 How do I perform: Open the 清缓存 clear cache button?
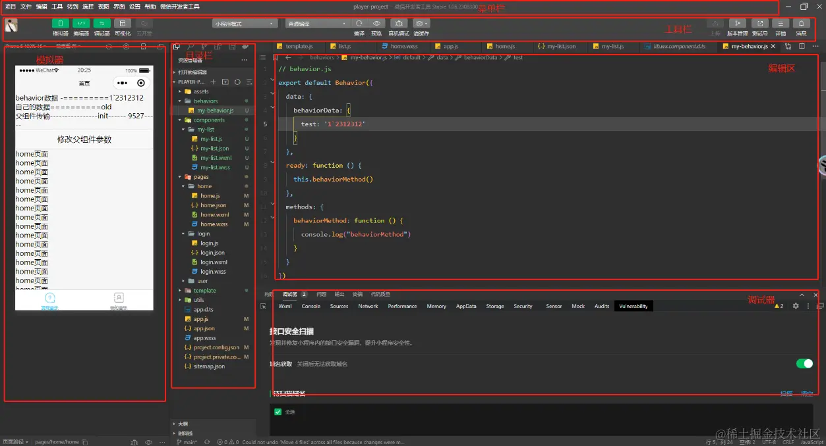(x=421, y=23)
